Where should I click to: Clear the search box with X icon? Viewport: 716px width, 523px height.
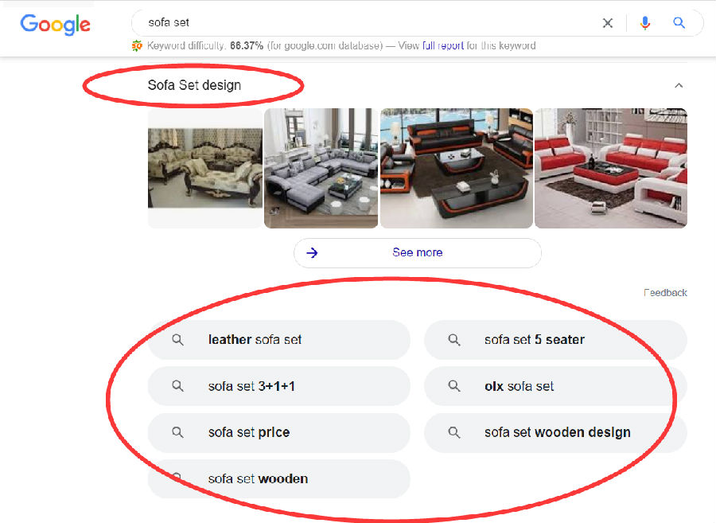(607, 23)
